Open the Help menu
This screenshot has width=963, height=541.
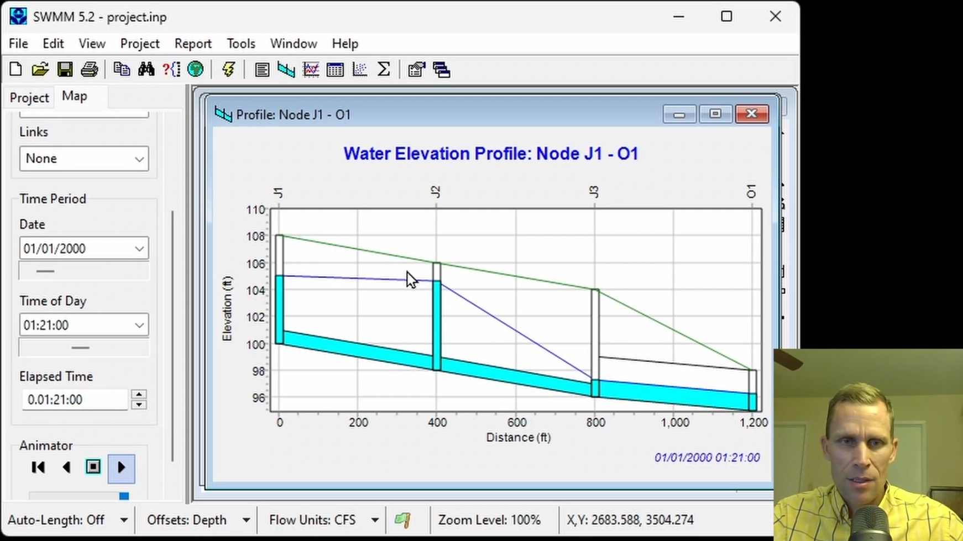(x=345, y=44)
